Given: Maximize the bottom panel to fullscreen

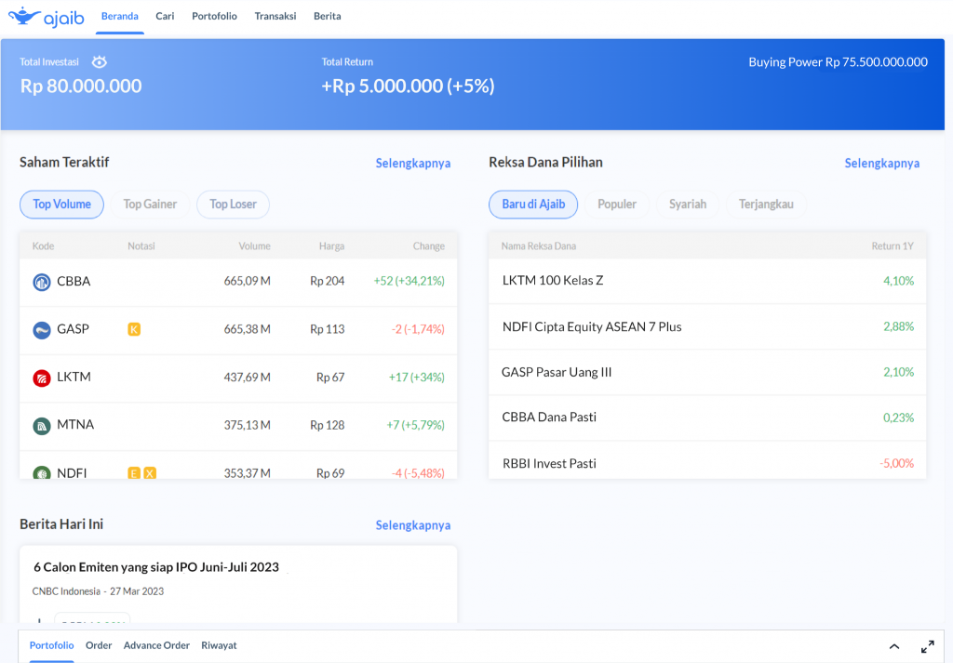Looking at the screenshot, I should [928, 646].
